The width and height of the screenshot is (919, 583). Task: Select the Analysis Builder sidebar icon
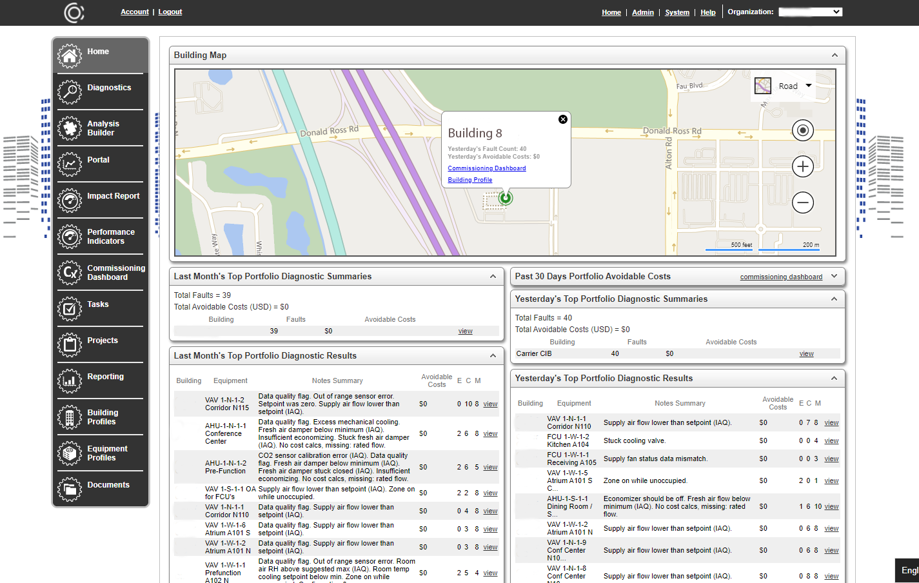70,128
